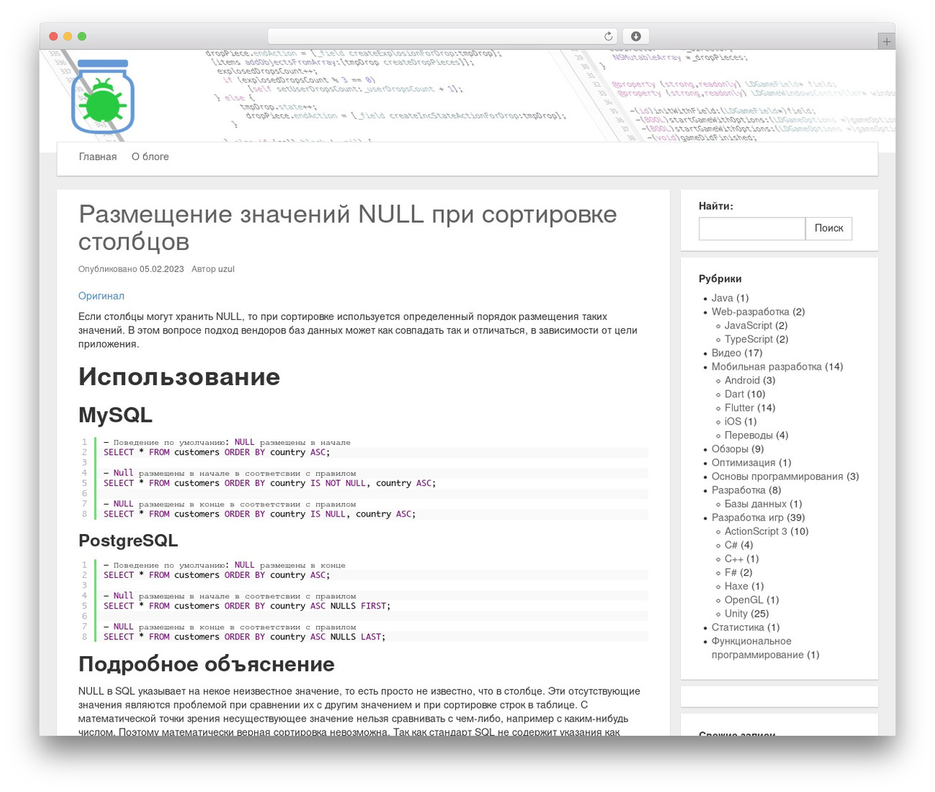
Task: Open author uzul link
Action: coord(226,269)
